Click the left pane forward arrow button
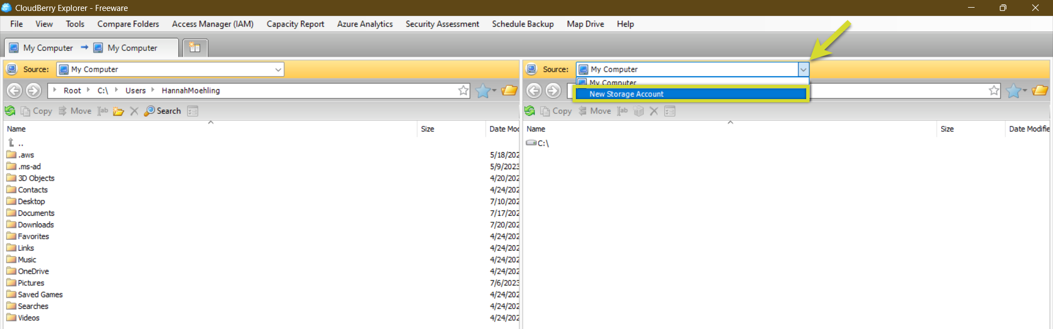Screen dimensions: 1053x329 point(33,90)
